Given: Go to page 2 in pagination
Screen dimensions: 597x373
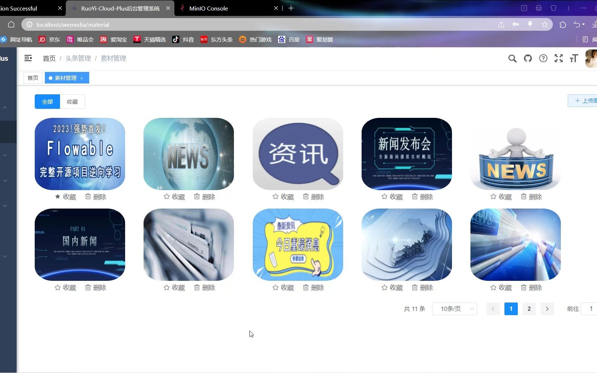Looking at the screenshot, I should pos(529,309).
